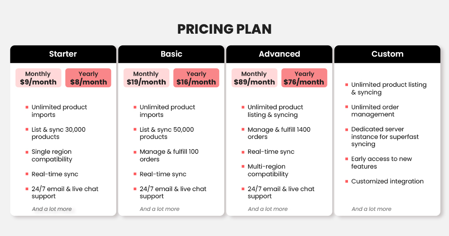Click the bullet beside Manage & fulfill 1400 orders

point(243,129)
